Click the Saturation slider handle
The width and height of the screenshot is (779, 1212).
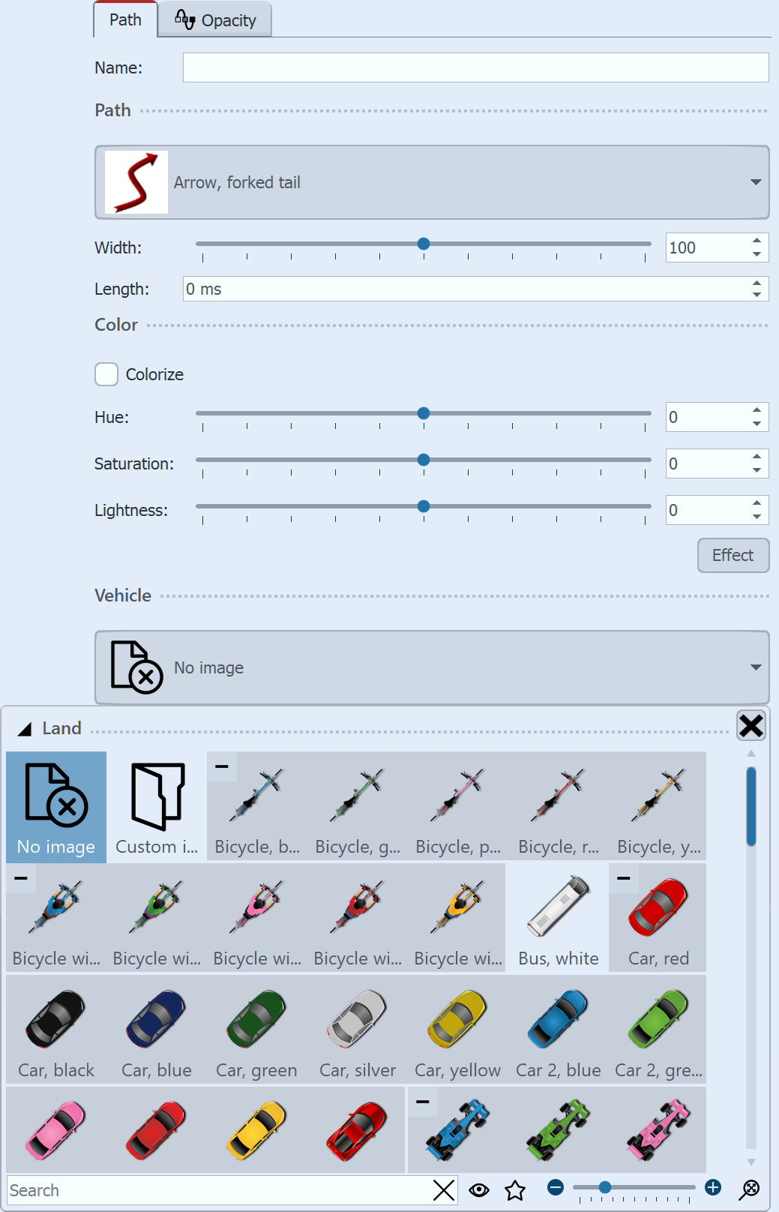pos(424,460)
